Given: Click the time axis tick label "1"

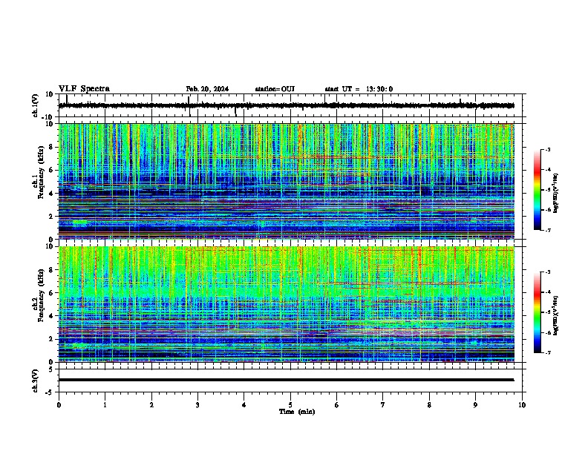Looking at the screenshot, I should click(105, 405).
